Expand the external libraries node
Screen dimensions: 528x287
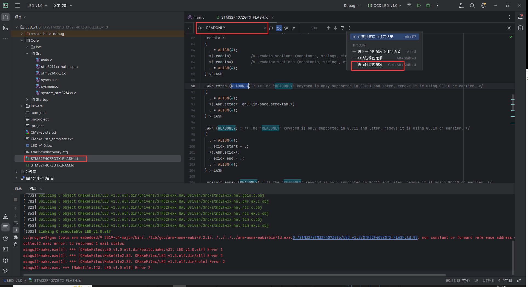click(17, 172)
